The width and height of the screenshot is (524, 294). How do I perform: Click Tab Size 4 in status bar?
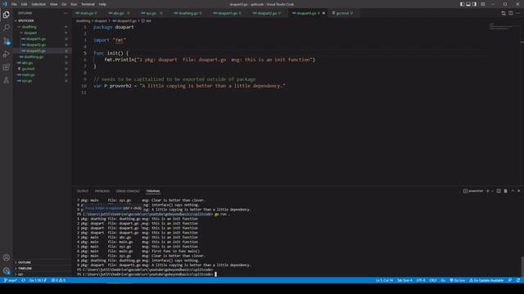(x=404, y=280)
